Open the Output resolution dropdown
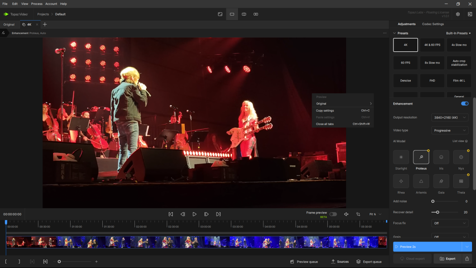 (x=450, y=117)
